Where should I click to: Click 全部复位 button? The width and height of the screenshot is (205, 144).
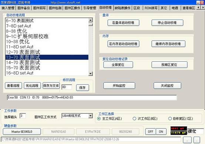(x=118, y=65)
